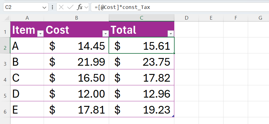
Task: Select the total cell 23.75
Action: coord(141,61)
